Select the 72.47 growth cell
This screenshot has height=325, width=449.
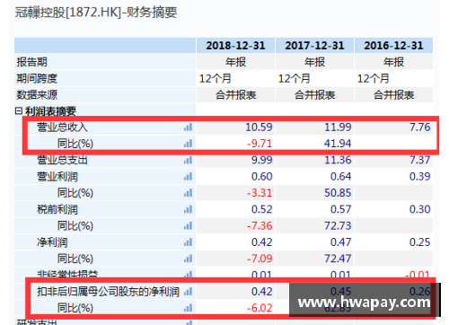[338, 259]
